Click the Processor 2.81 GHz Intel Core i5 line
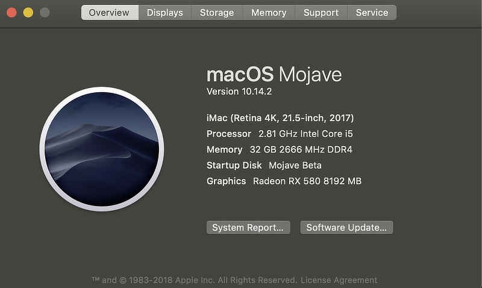Image resolution: width=482 pixels, height=288 pixels. point(280,134)
